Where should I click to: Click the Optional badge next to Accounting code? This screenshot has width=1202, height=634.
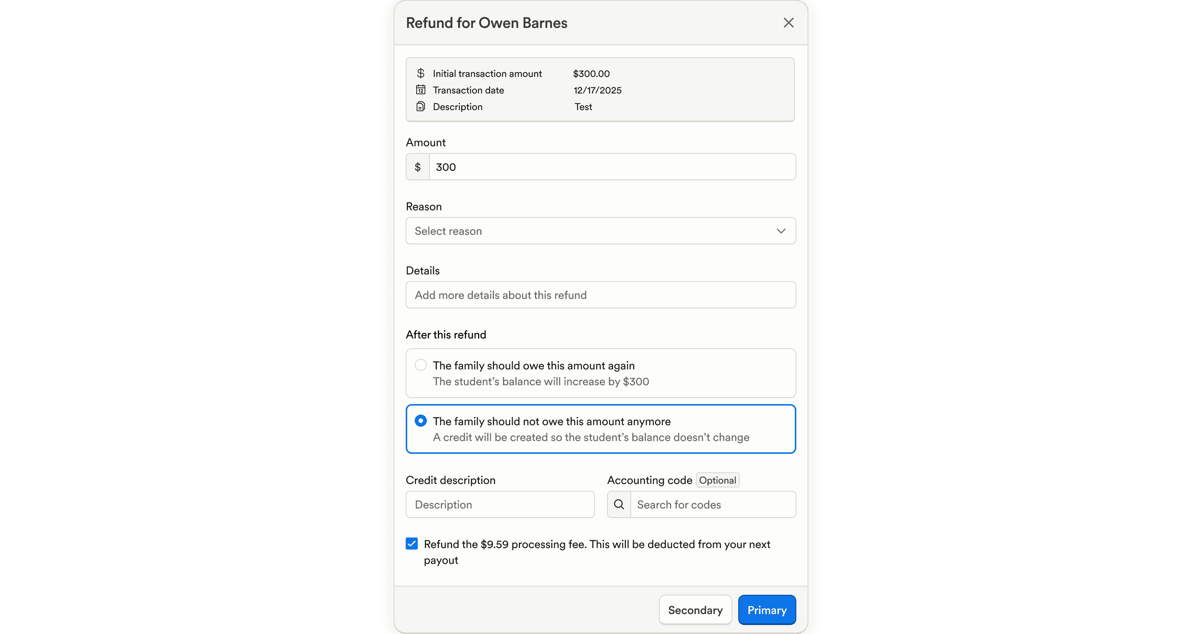click(x=717, y=480)
